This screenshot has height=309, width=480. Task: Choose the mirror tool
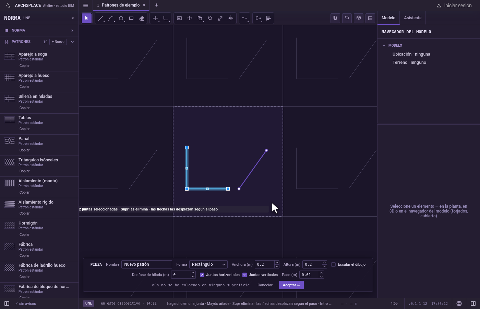[231, 18]
